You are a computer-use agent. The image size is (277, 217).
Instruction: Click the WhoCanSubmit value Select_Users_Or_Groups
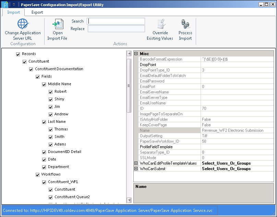pyautogui.click(x=226, y=169)
